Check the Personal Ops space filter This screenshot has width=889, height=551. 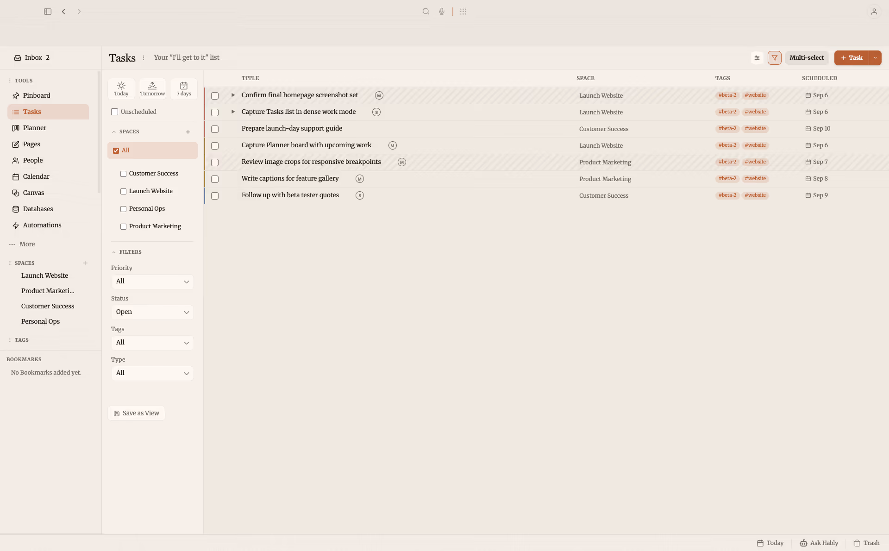(123, 209)
